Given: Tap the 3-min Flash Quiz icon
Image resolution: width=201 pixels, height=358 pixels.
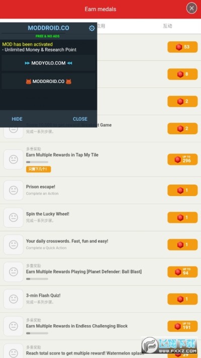Looking at the screenshot, I should pos(14,299).
